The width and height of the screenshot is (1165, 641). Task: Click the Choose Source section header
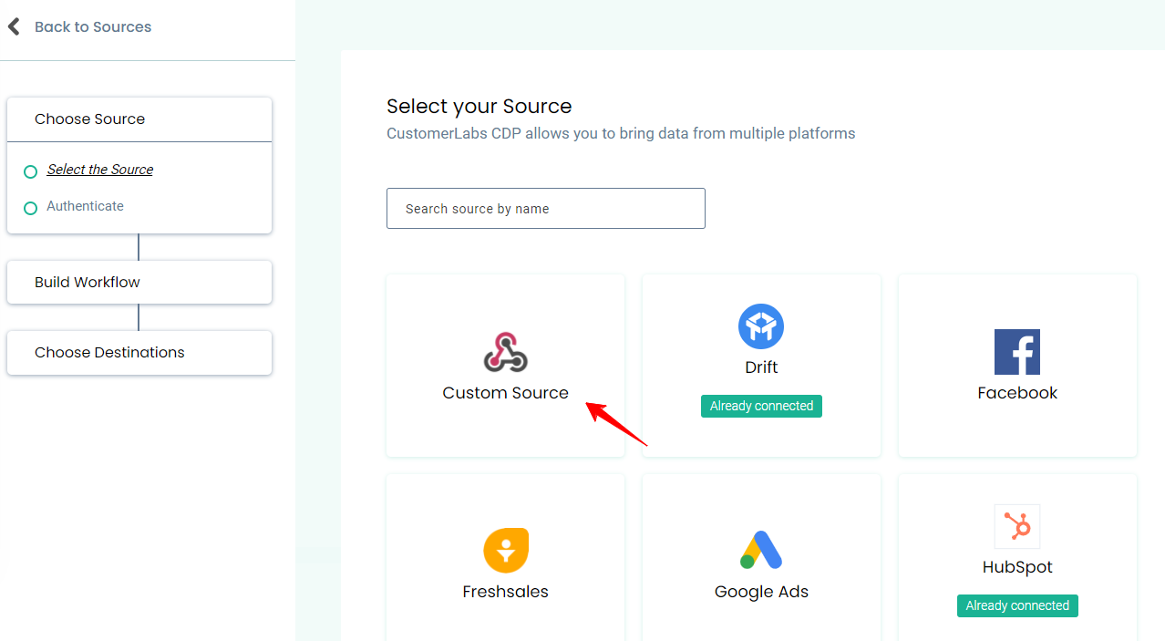89,119
